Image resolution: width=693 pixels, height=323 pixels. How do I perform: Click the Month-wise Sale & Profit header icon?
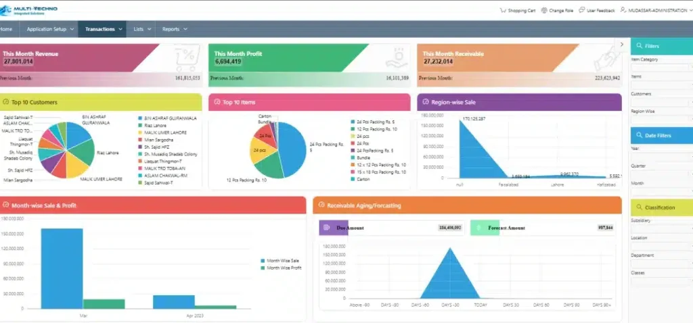tap(6, 205)
